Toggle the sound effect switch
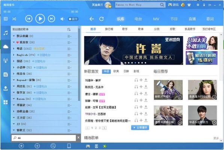Viewport: 224px width, 150px height. (73, 19)
